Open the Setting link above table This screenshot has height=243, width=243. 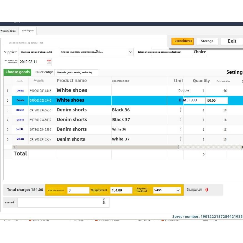[x=234, y=72]
